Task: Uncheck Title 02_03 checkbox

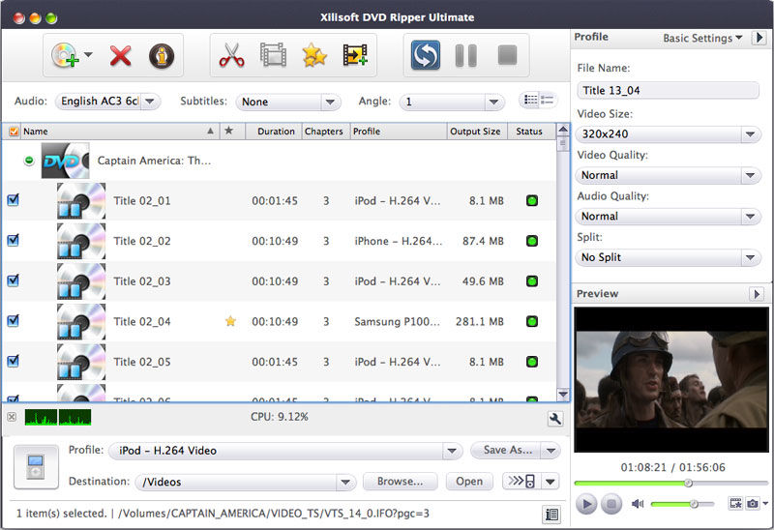Action: [x=14, y=280]
